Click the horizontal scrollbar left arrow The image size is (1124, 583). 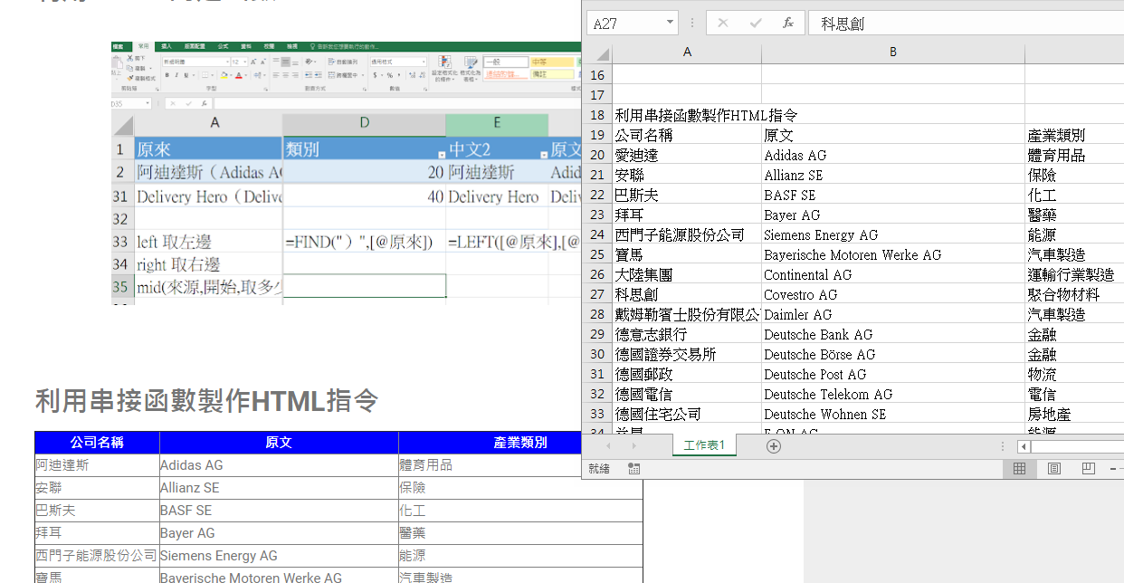(x=1024, y=446)
